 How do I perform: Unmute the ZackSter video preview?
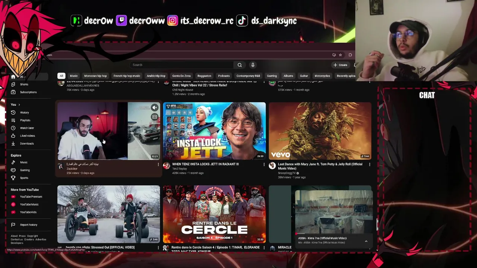pos(155,108)
